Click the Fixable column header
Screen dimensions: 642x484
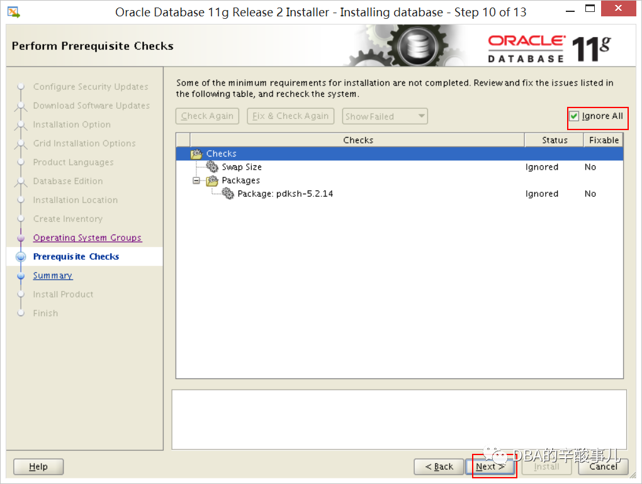(x=604, y=140)
